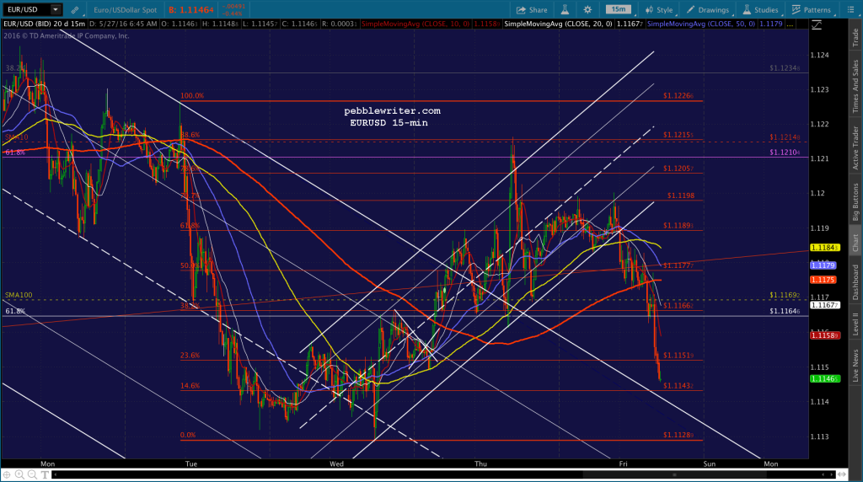Click the Share button
863x482 pixels.
pyautogui.click(x=532, y=10)
